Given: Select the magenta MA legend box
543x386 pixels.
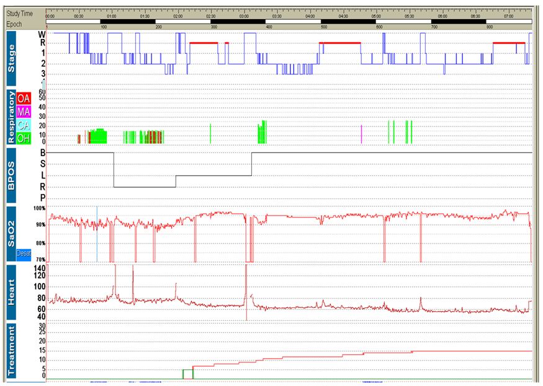Looking at the screenshot, I should (x=24, y=112).
